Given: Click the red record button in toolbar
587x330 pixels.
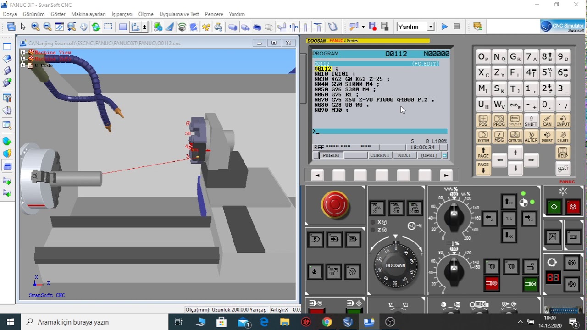Looking at the screenshot, I should (x=372, y=27).
